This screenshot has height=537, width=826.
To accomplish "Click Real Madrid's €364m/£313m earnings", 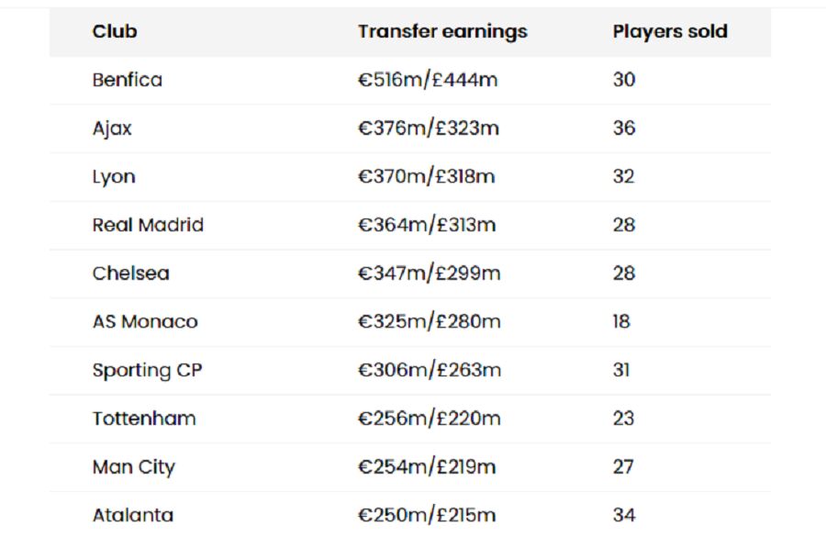I will (x=427, y=225).
